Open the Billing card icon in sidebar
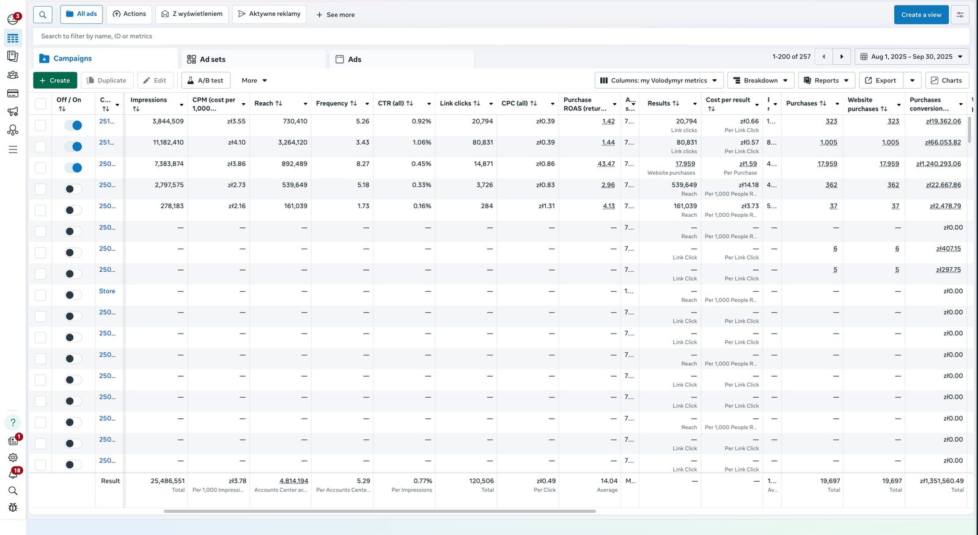This screenshot has width=978, height=535. pos(13,93)
